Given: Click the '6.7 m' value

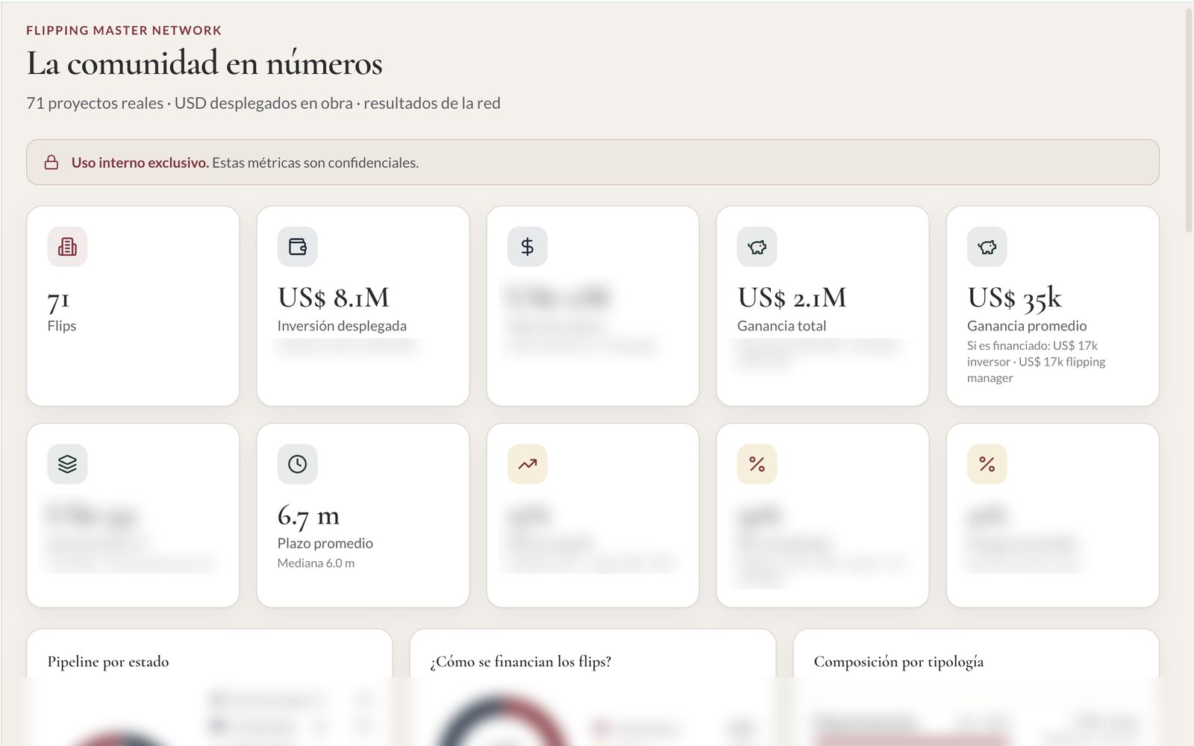Looking at the screenshot, I should [x=308, y=516].
